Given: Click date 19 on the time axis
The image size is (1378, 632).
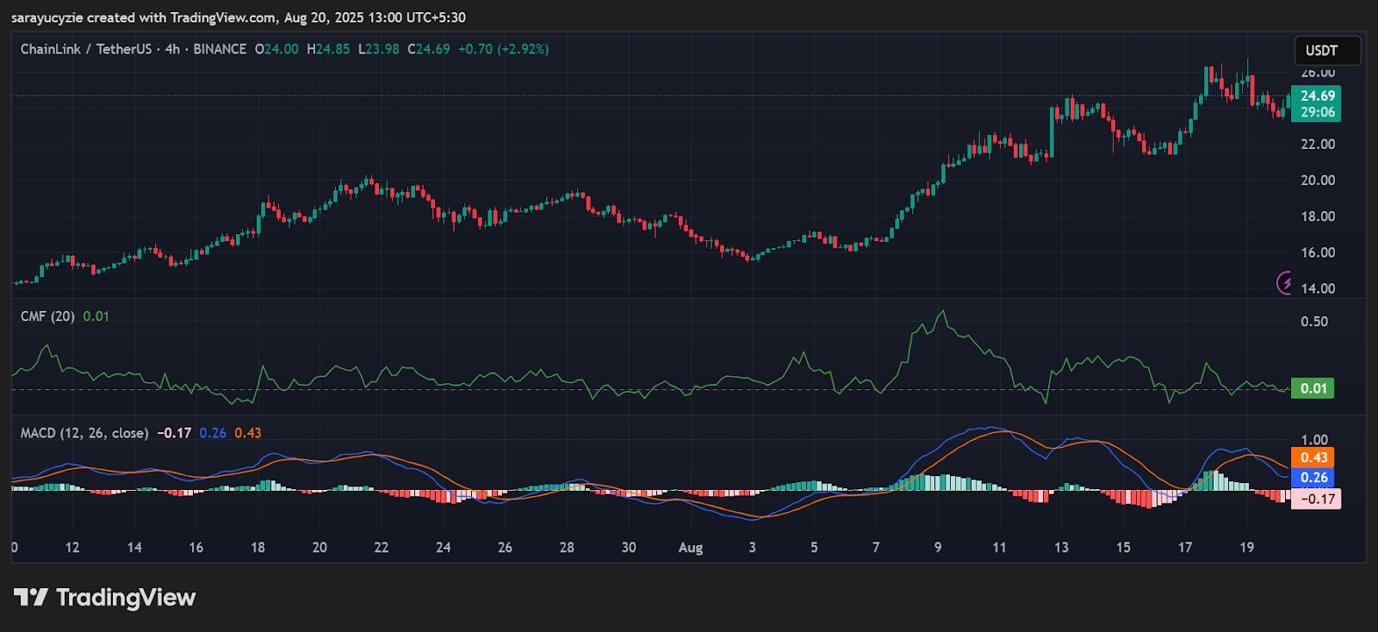Looking at the screenshot, I should 1247,548.
